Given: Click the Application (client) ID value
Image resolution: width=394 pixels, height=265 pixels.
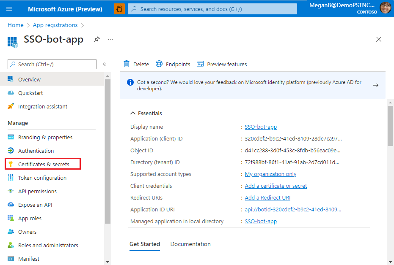Looking at the screenshot, I should [x=293, y=138].
